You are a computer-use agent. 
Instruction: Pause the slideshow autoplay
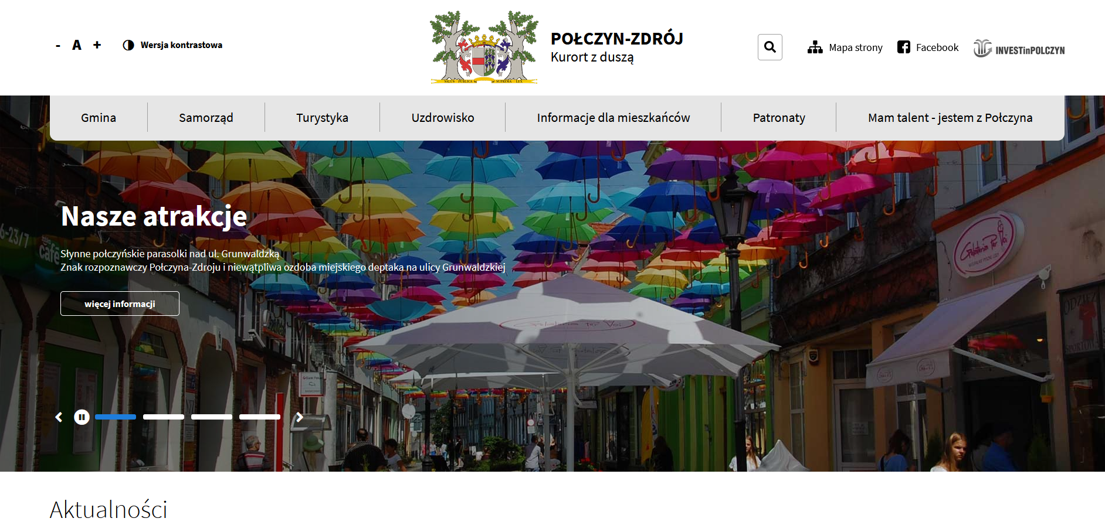point(82,417)
